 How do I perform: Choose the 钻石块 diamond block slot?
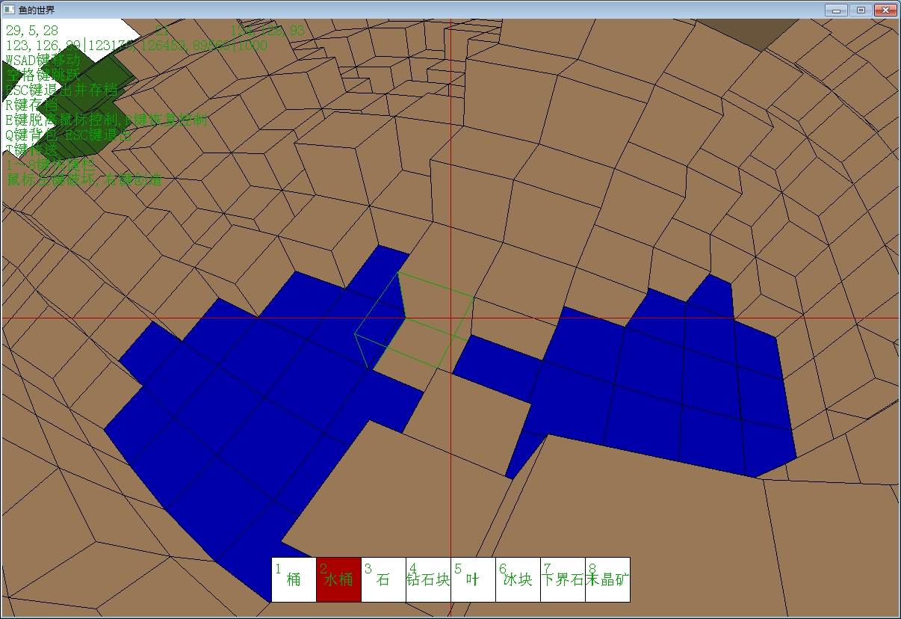(x=428, y=579)
